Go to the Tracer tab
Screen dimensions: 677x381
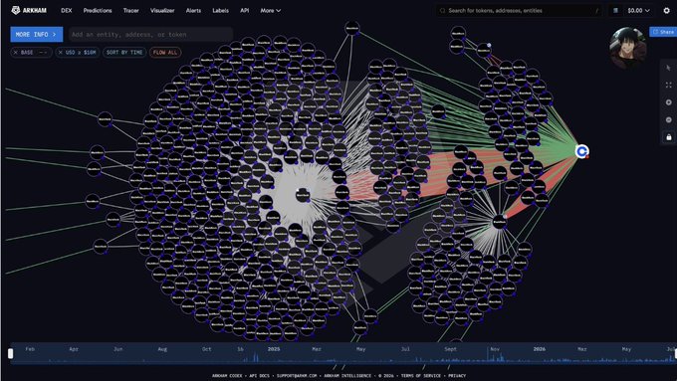coord(130,10)
